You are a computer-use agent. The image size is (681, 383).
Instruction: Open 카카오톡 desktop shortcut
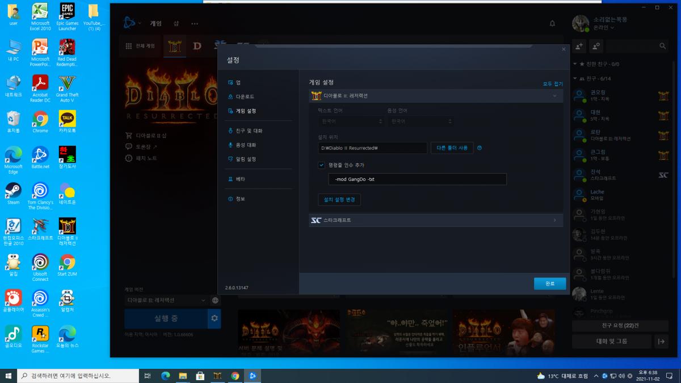[68, 121]
